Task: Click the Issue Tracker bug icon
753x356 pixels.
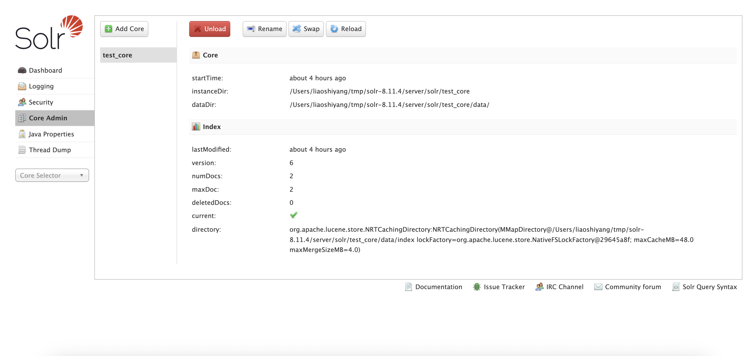Action: 476,287
